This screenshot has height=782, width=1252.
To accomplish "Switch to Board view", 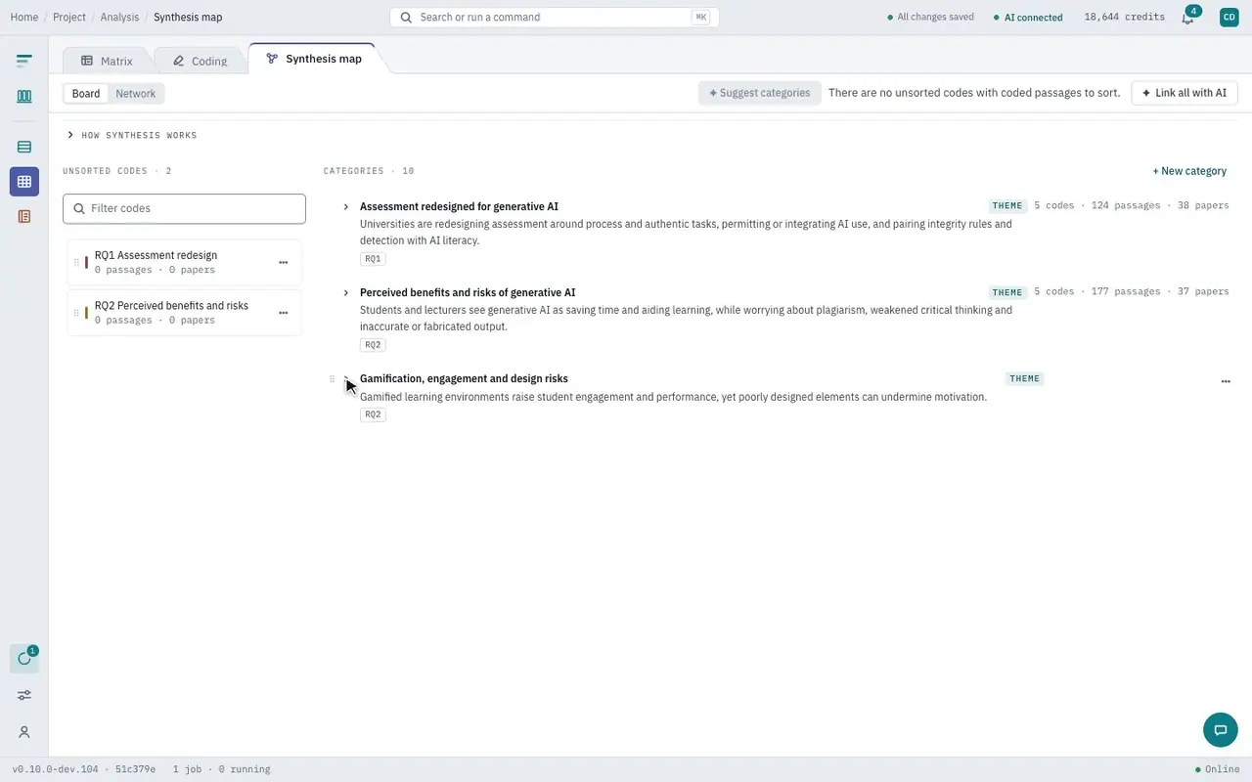I will click(x=86, y=94).
